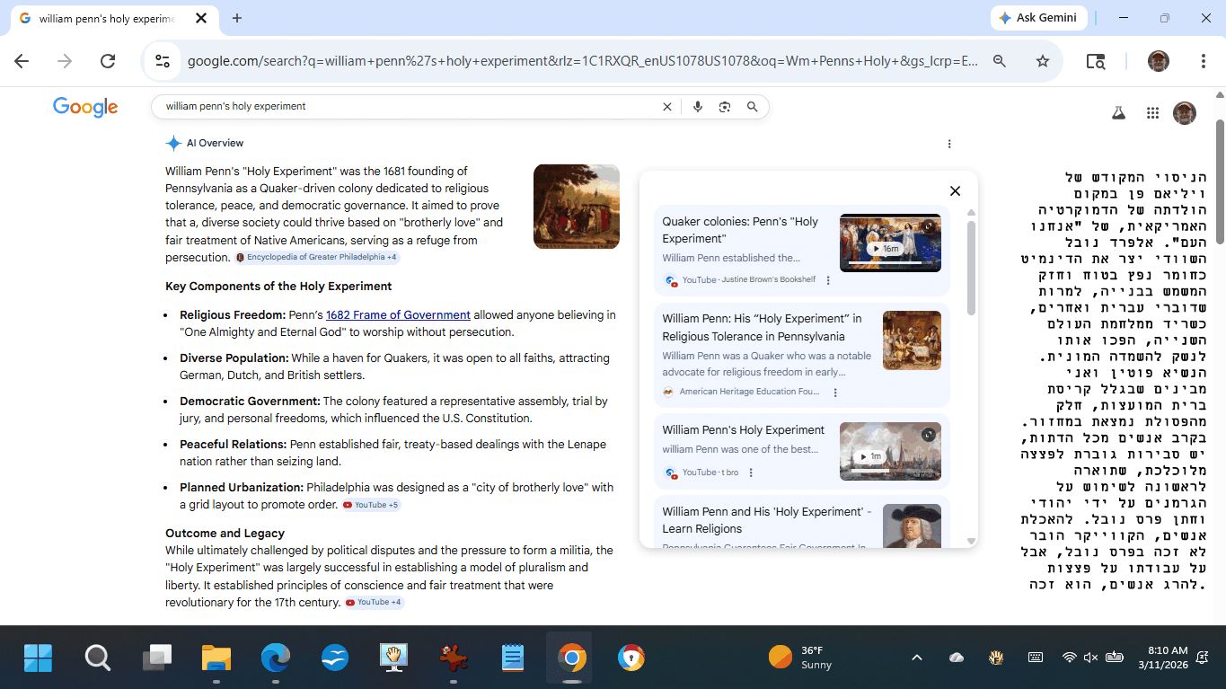Expand the YouTube +5 sources chip

[x=370, y=505]
